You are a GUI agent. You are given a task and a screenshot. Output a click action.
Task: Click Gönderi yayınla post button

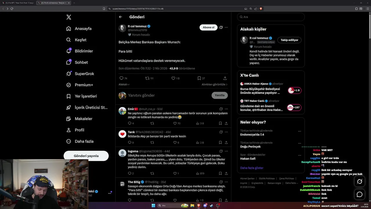(x=86, y=156)
